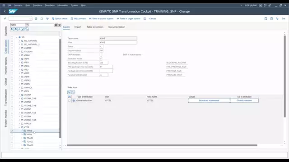The image size is (289, 162).
Task: Toggle DKP disabled checkbox
Action: pyautogui.click(x=101, y=54)
